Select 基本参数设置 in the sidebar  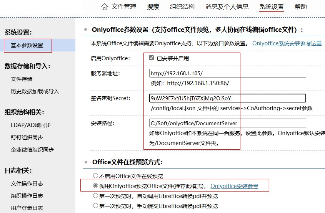27,45
